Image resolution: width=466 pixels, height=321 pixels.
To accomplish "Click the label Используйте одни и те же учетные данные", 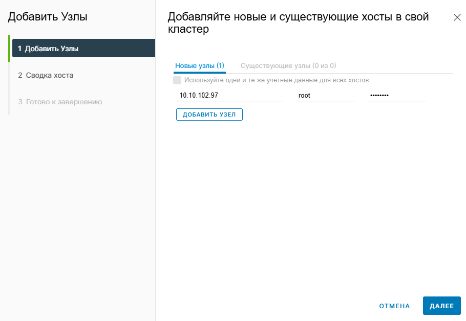I will [277, 80].
